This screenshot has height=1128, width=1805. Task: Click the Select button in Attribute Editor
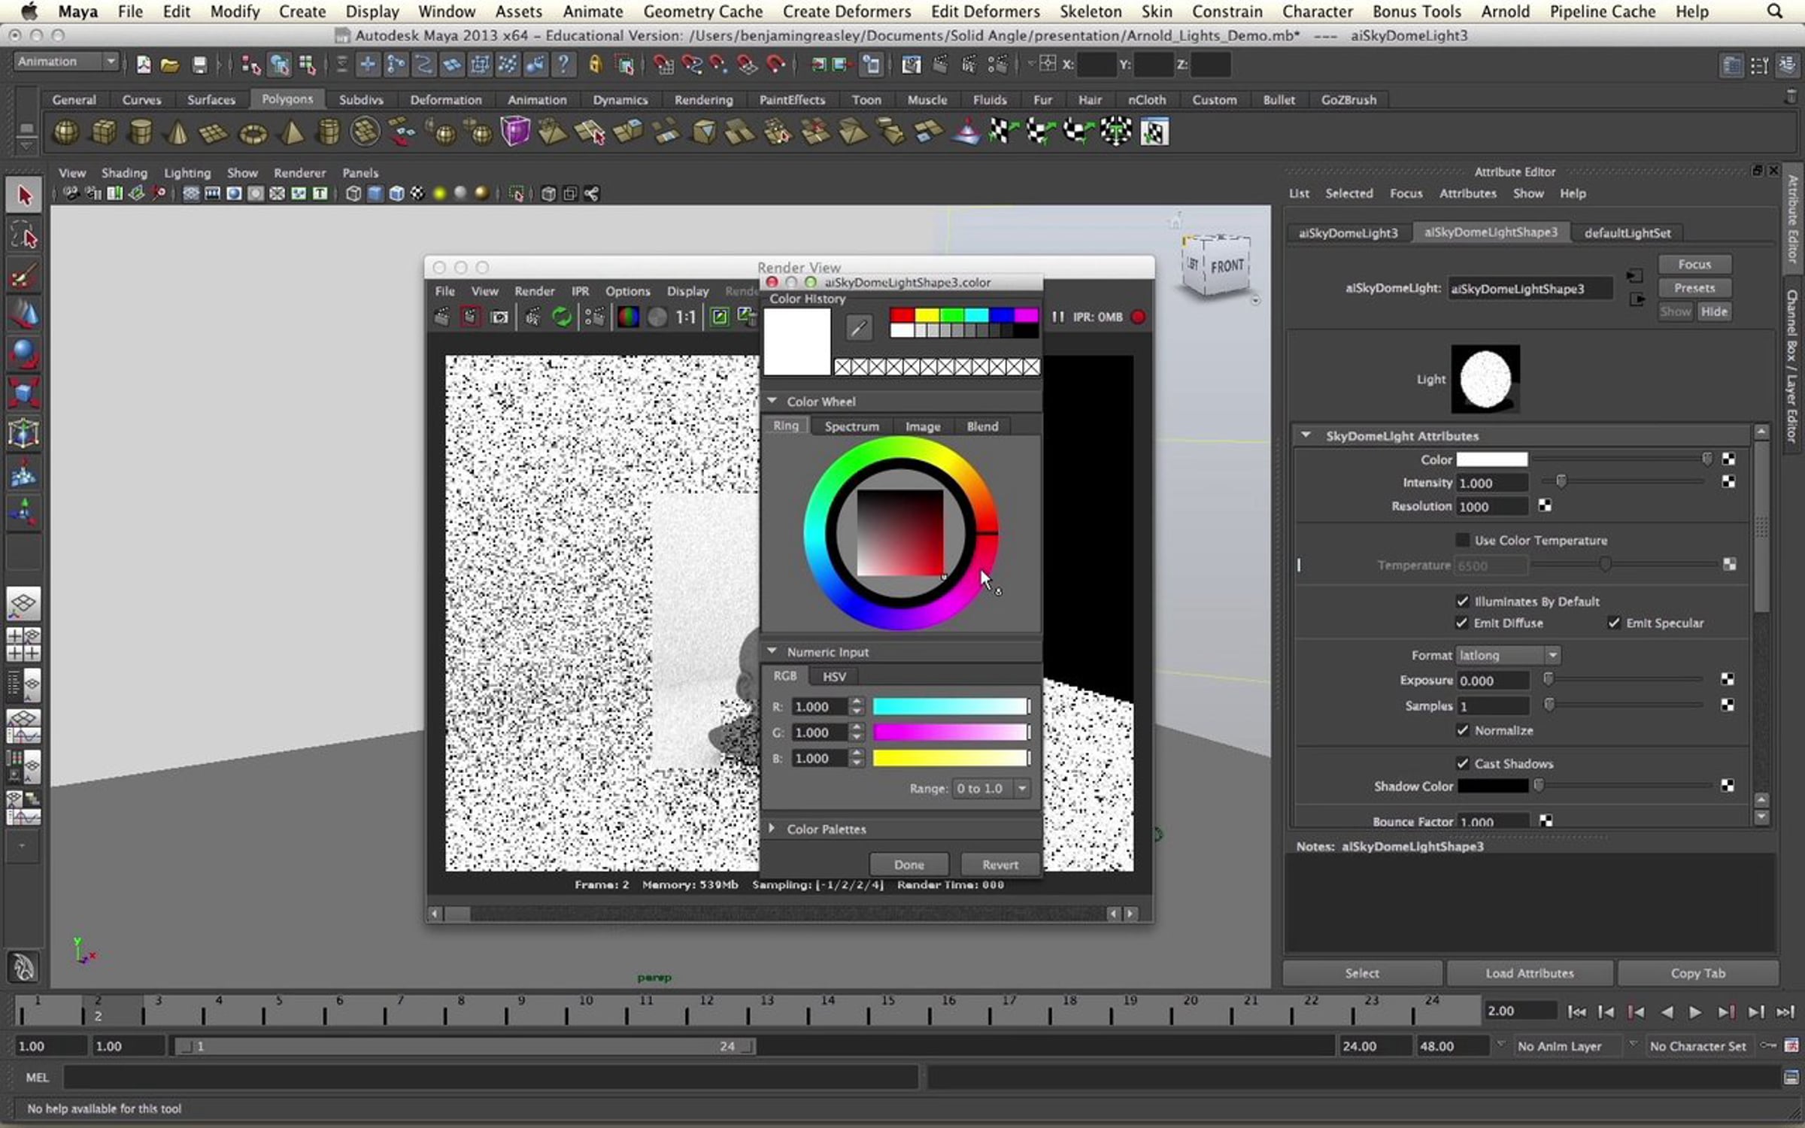click(x=1362, y=973)
